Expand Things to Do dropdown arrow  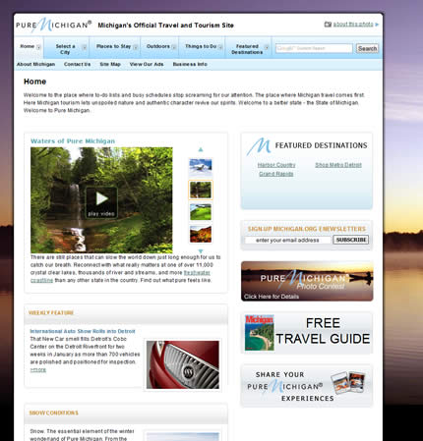(220, 47)
